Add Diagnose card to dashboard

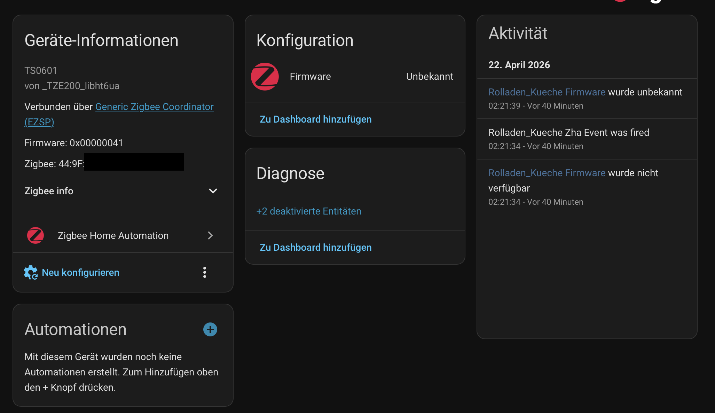pos(315,247)
